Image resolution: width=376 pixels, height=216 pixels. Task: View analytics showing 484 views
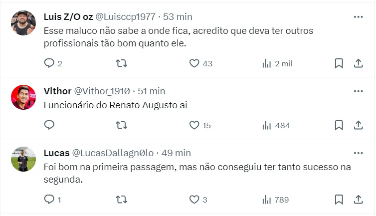[x=267, y=125]
